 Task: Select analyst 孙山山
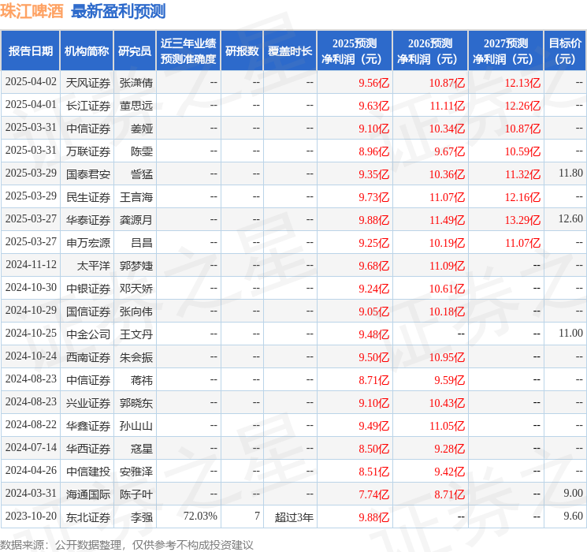coord(136,426)
